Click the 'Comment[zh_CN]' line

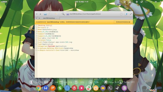(49, 36)
